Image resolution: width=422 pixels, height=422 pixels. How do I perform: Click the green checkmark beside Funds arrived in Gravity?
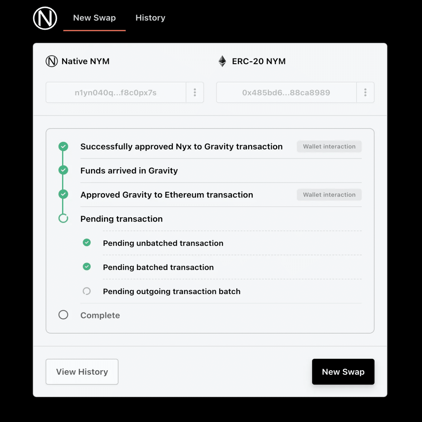(63, 170)
